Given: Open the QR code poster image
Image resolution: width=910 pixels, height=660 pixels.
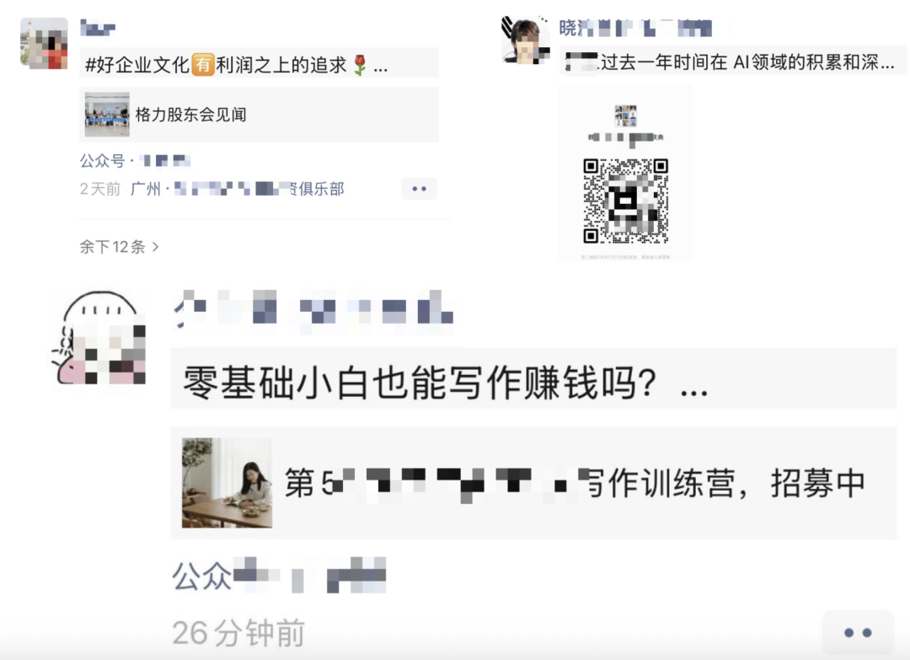Looking at the screenshot, I should pyautogui.click(x=625, y=174).
